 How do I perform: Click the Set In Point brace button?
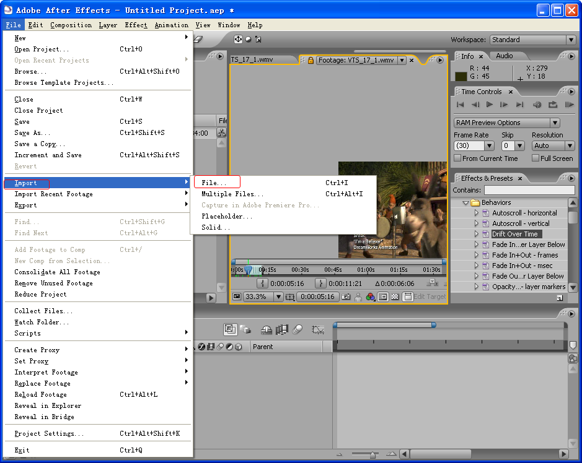coord(262,283)
